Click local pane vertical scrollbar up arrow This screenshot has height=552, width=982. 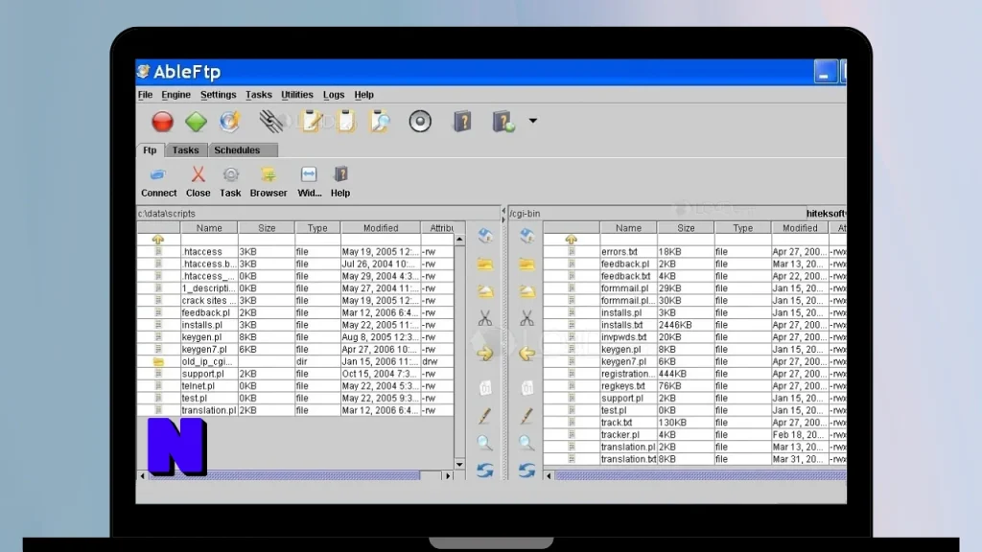point(459,239)
